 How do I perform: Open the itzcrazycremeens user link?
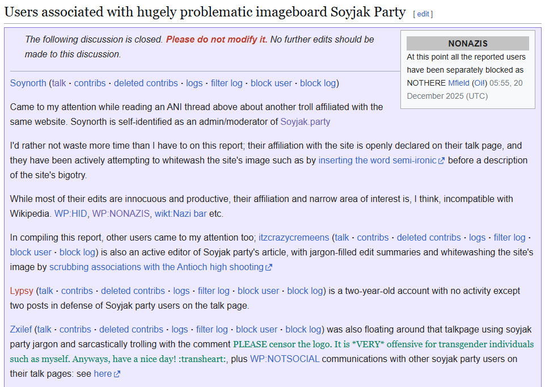coord(294,237)
